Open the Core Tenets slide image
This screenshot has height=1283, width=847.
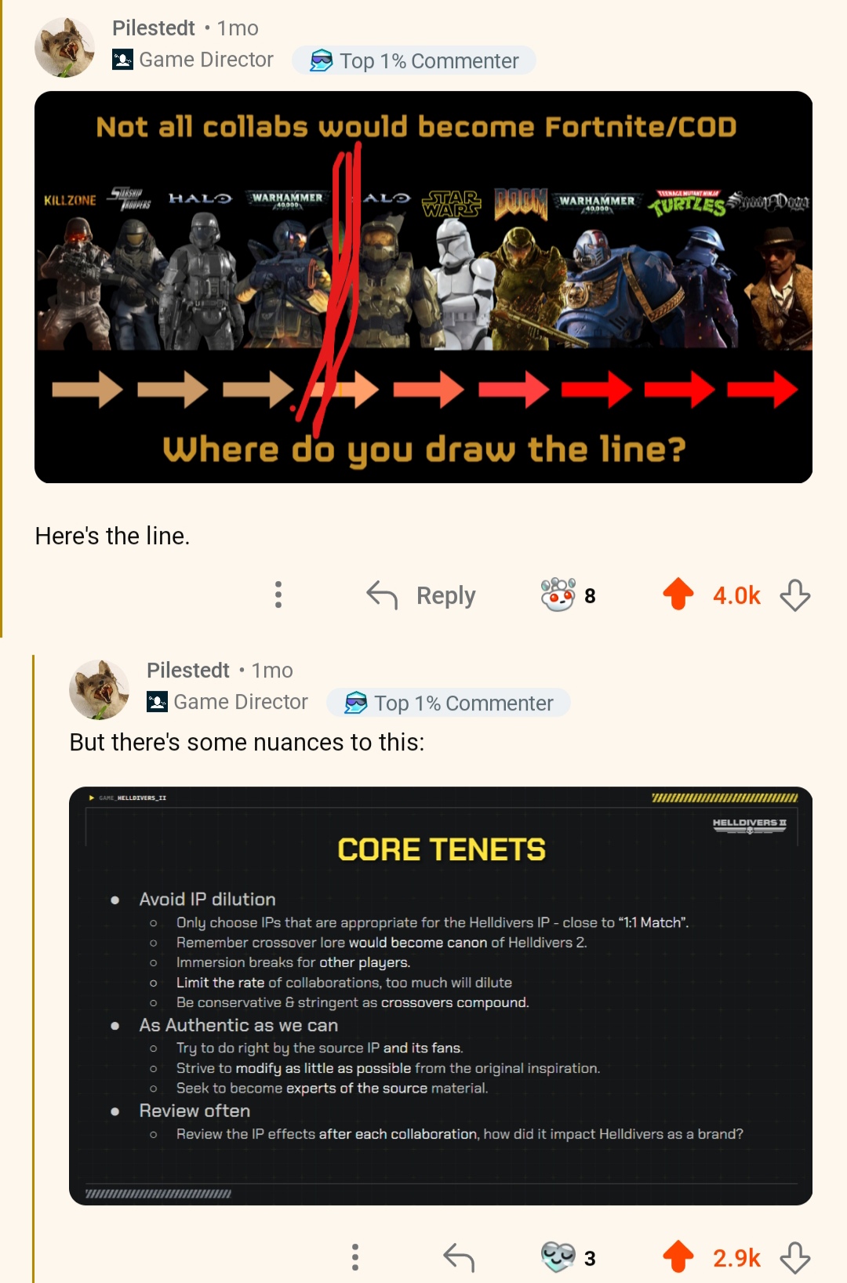441,996
